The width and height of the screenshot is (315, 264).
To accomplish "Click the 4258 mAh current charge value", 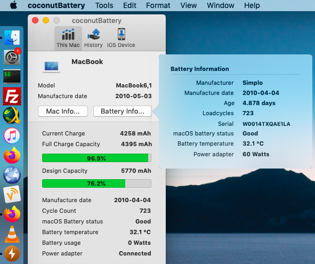I will [135, 133].
